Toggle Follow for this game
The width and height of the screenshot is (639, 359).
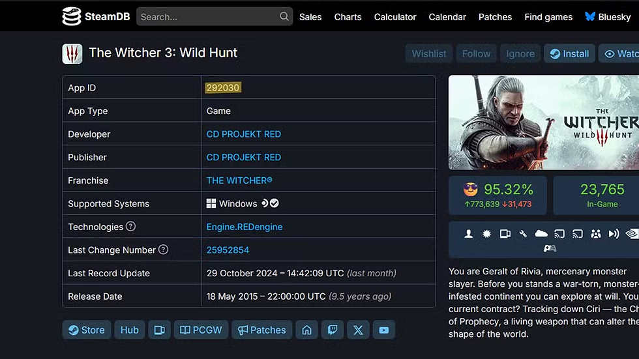click(476, 53)
